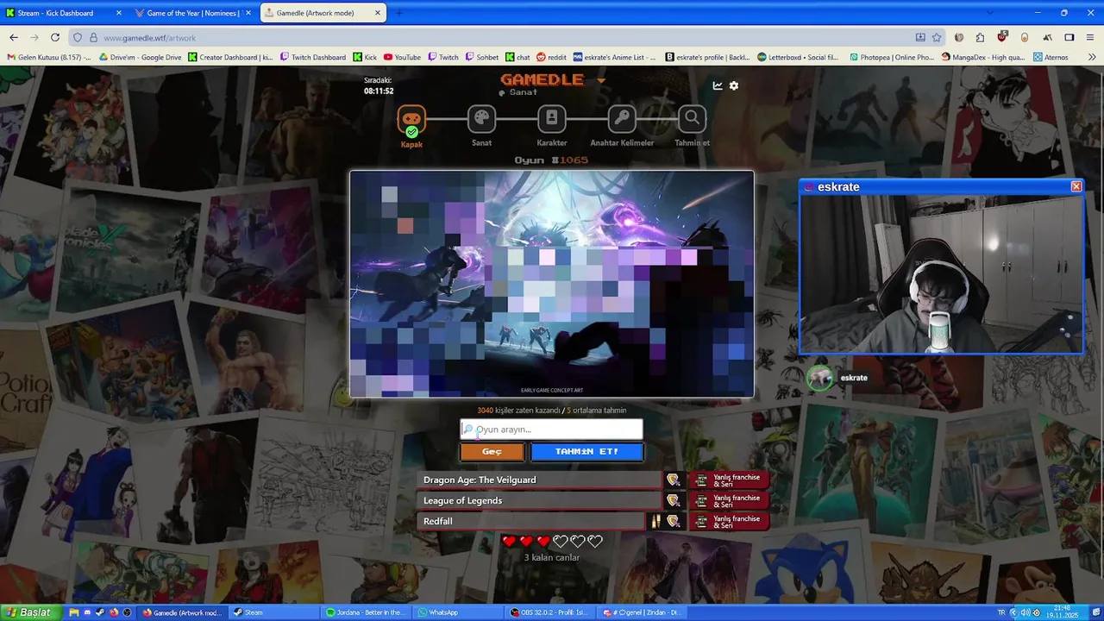Image resolution: width=1104 pixels, height=621 pixels.
Task: Select the Dragon Age: The Veilguard guess row
Action: click(539, 480)
